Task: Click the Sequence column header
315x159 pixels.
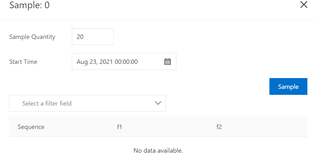Action: tap(31, 127)
